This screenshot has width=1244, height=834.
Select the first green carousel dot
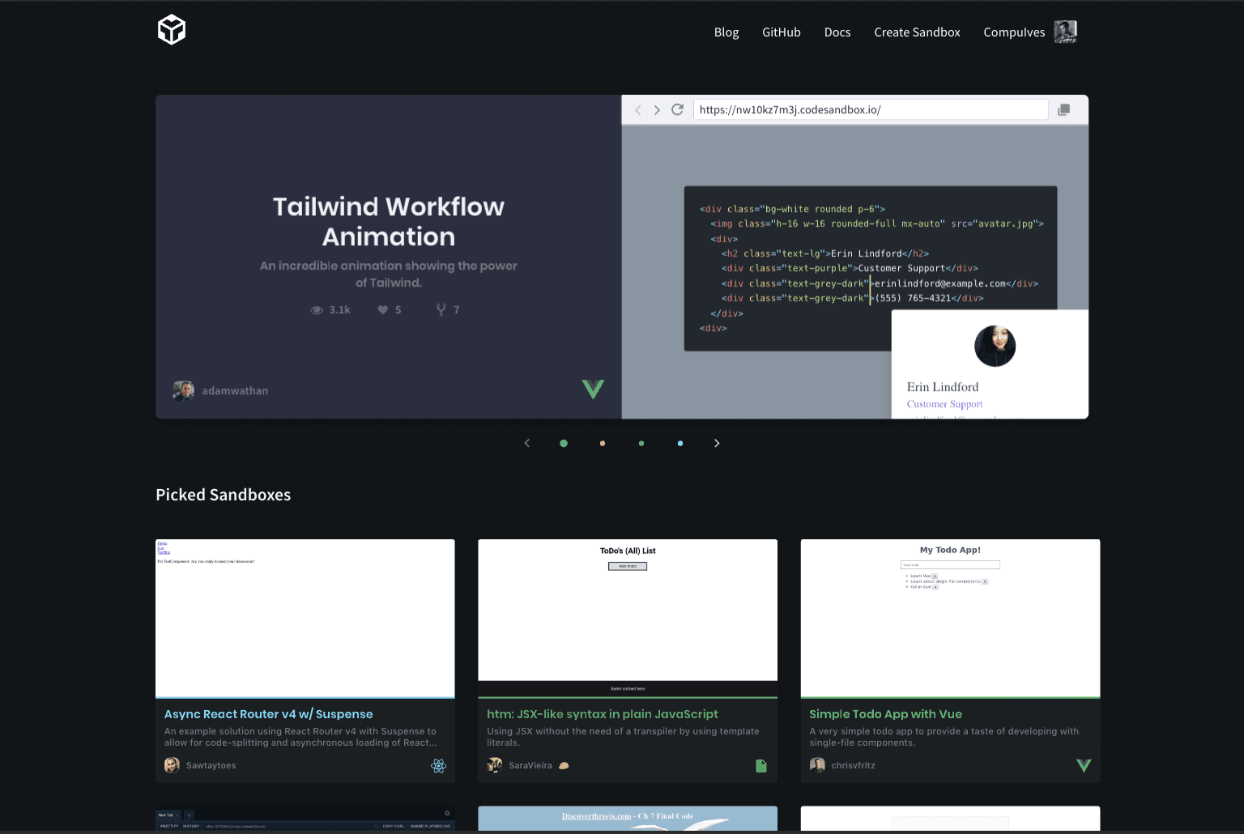pyautogui.click(x=564, y=443)
